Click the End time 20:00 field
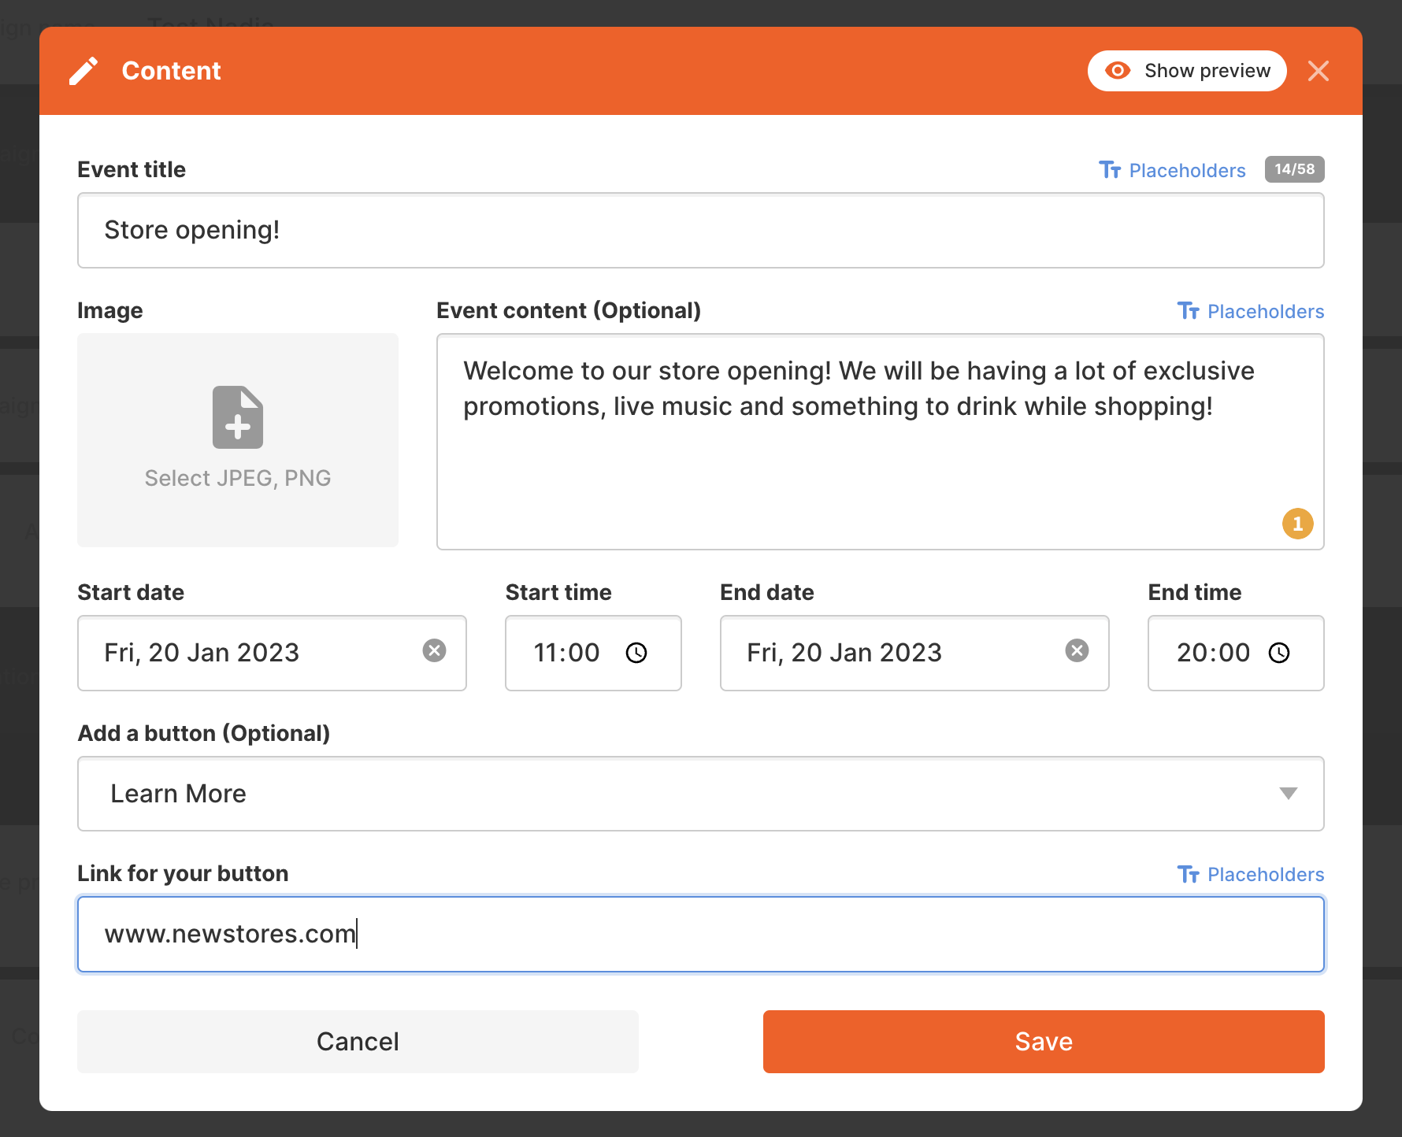Screen dimensions: 1402x1137 [x=1236, y=653]
